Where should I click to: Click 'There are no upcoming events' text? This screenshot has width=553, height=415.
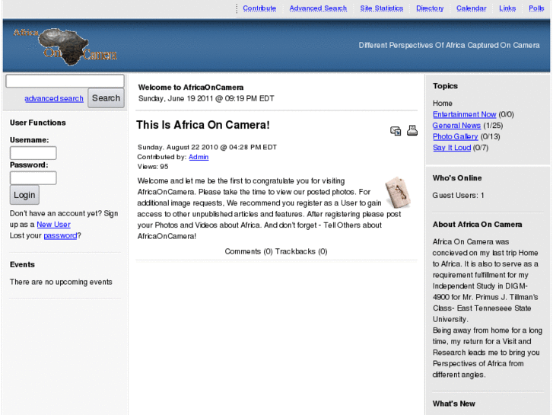[61, 282]
